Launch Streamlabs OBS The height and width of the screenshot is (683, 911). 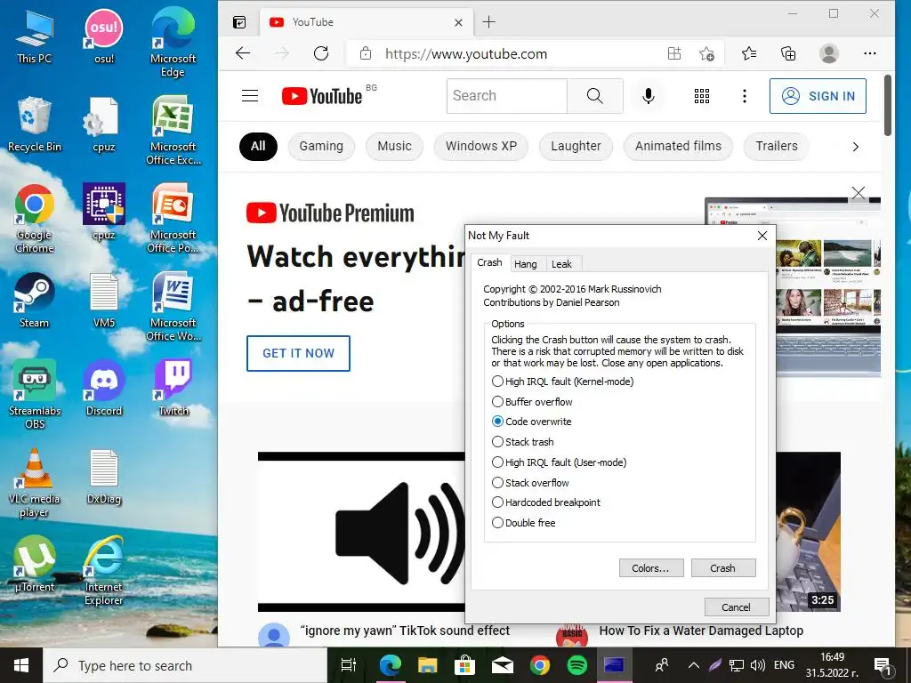click(x=35, y=395)
